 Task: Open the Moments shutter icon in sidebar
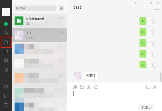click(x=6, y=69)
